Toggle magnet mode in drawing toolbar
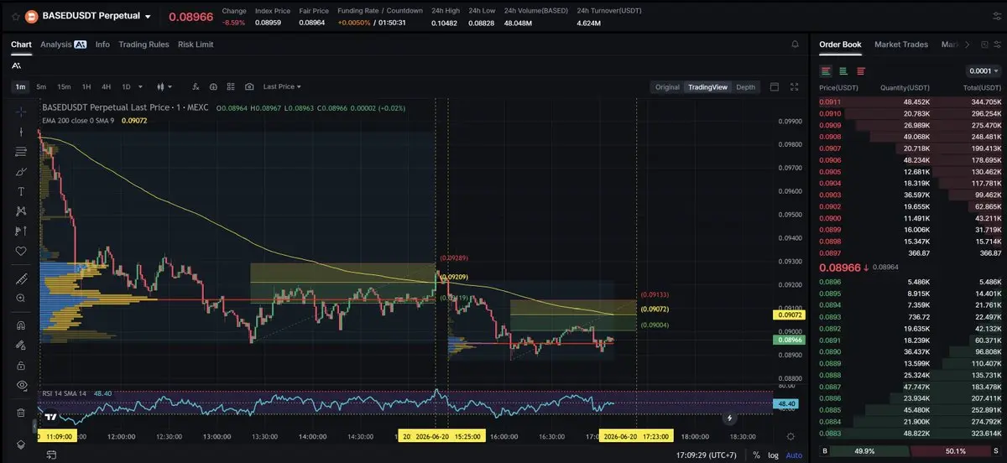 pyautogui.click(x=21, y=325)
